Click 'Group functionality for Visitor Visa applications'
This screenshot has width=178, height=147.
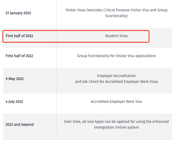coord(116,56)
